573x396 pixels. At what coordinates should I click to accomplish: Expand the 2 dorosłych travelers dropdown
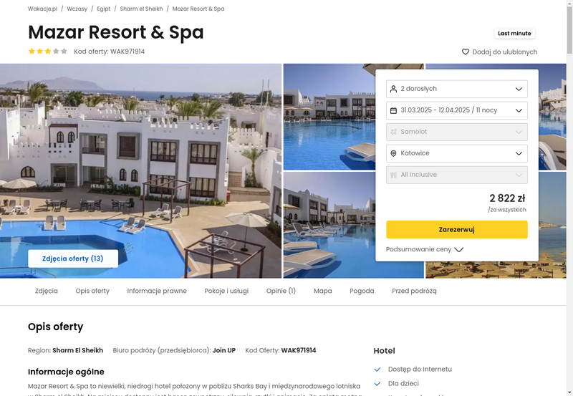tap(456, 89)
